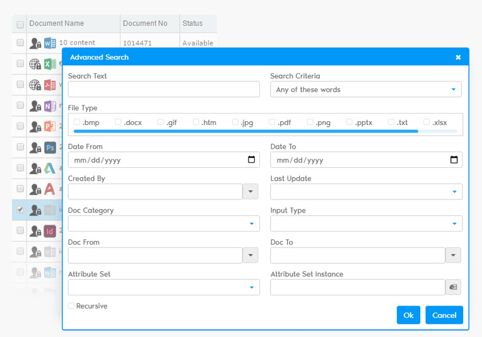
Task: Click the Cancel button
Action: tap(444, 315)
